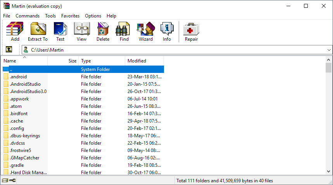Select the .Hard Disk Mana... folder name

tap(28, 173)
